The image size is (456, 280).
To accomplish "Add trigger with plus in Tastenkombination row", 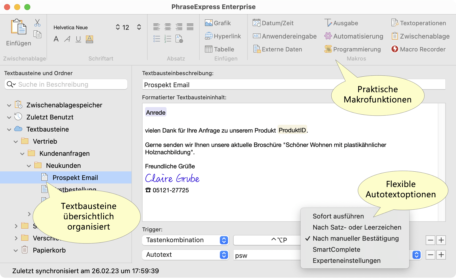I will [441, 240].
